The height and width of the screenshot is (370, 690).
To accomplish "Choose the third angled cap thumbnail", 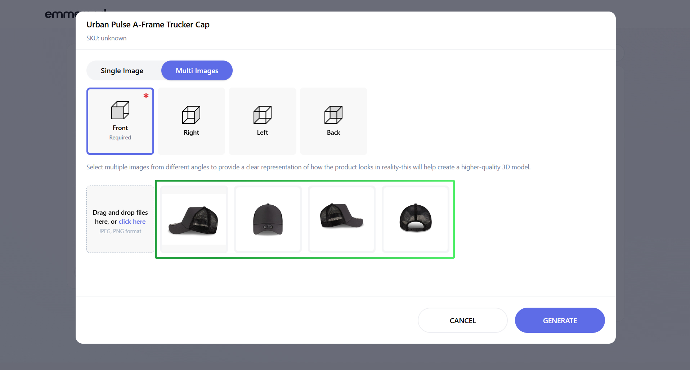I will (x=342, y=219).
